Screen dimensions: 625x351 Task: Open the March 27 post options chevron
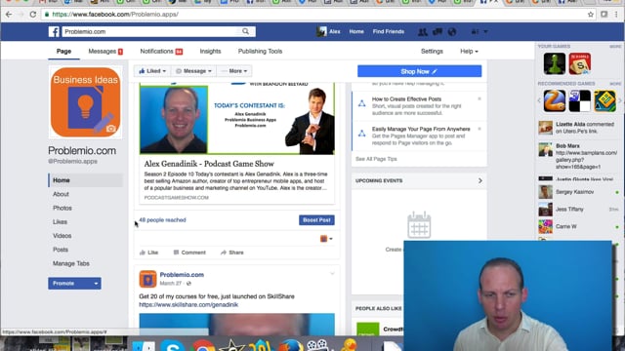tap(332, 274)
